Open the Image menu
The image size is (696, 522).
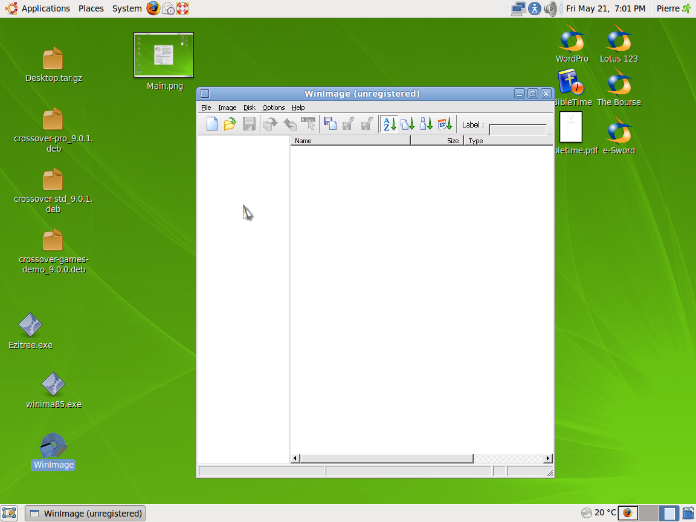(227, 108)
